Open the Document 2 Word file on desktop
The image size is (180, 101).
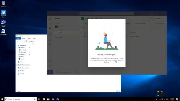(3, 32)
